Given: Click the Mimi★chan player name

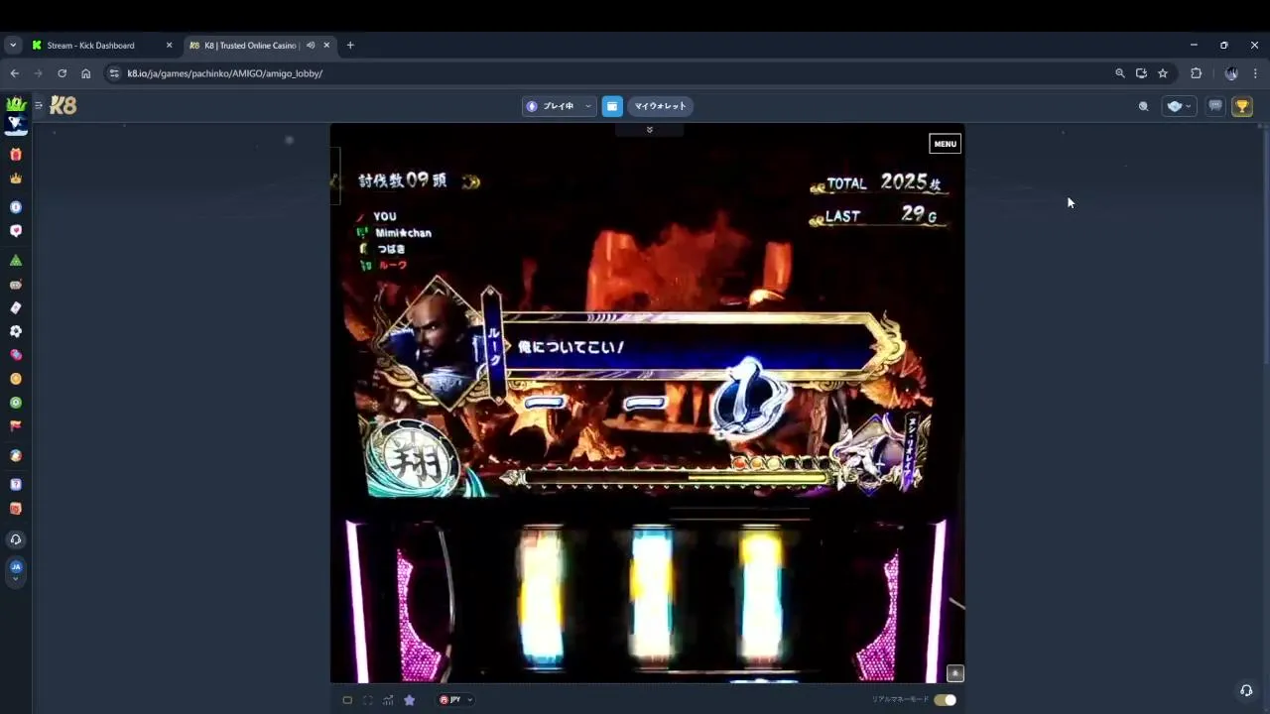Looking at the screenshot, I should [x=403, y=233].
